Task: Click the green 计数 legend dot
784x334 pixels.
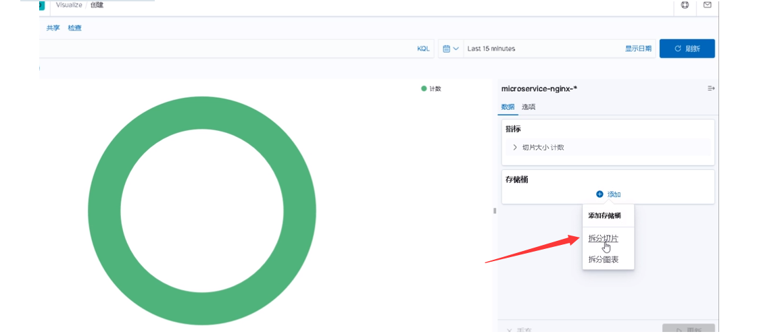Action: [x=424, y=88]
